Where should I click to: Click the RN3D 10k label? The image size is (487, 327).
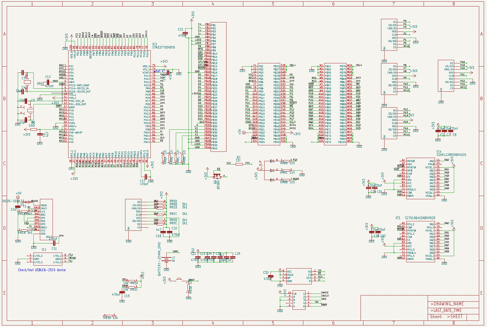[111, 318]
